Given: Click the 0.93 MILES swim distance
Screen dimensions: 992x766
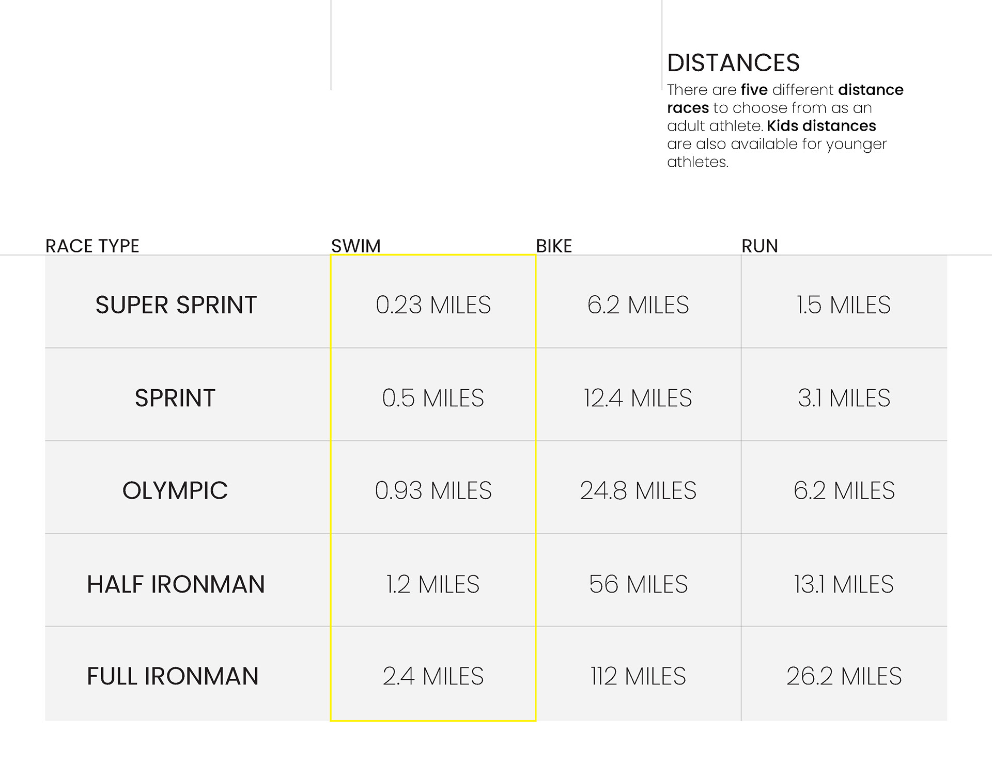Looking at the screenshot, I should (x=433, y=490).
